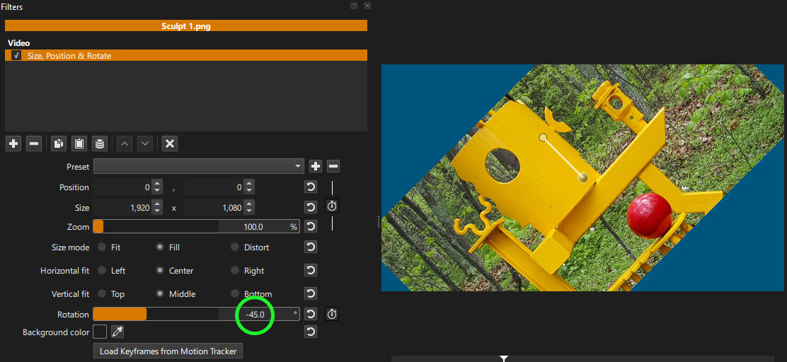787x362 pixels.
Task: Remove selected filter with the minus icon
Action: click(x=34, y=144)
